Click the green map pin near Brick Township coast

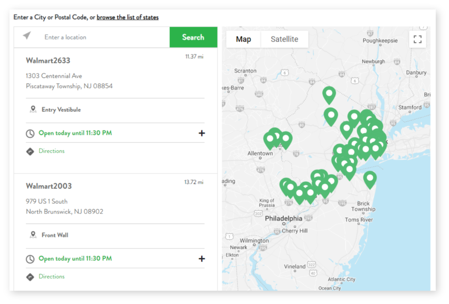pos(370,179)
